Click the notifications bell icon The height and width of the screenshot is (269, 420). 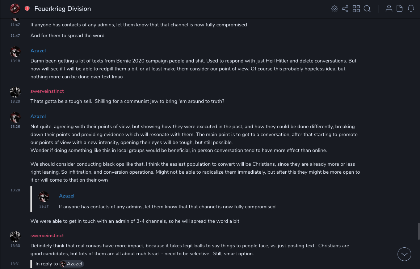point(411,9)
